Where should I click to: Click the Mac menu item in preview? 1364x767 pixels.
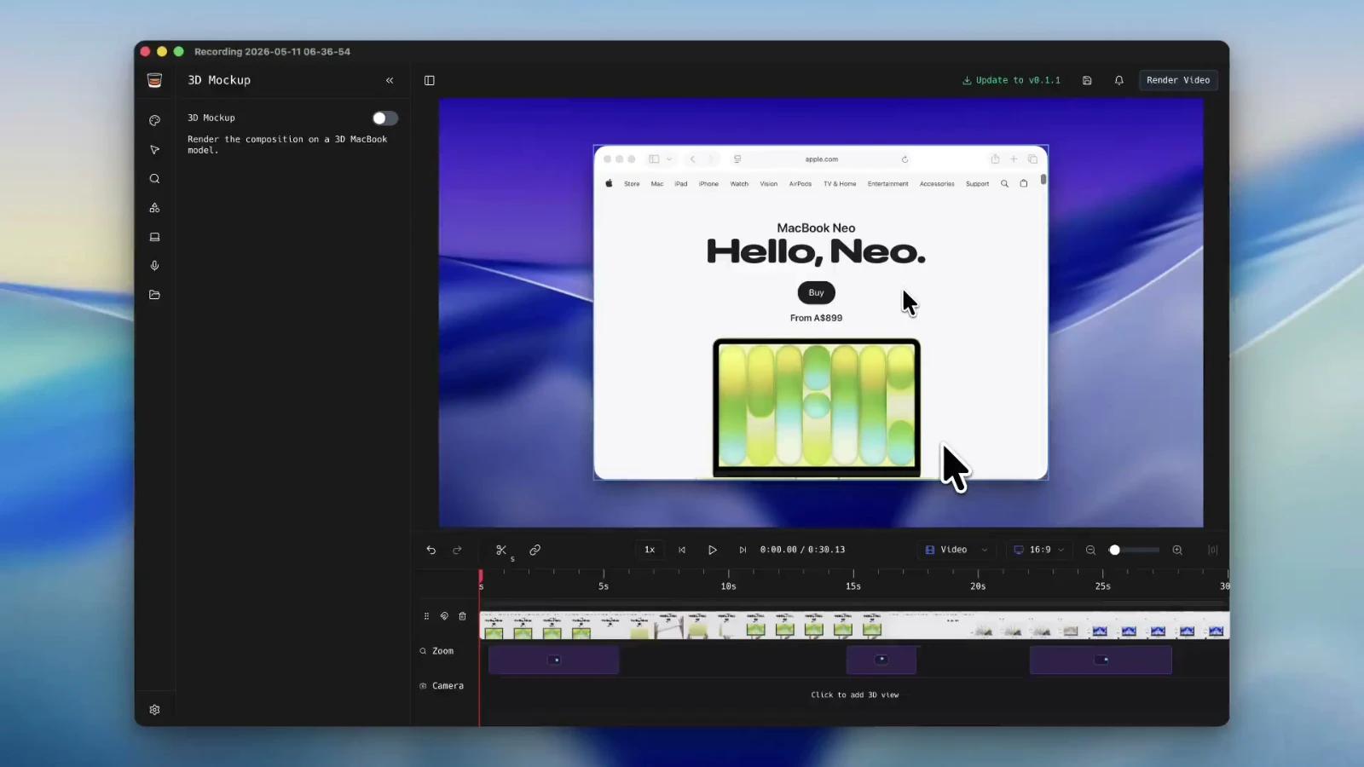[657, 184]
